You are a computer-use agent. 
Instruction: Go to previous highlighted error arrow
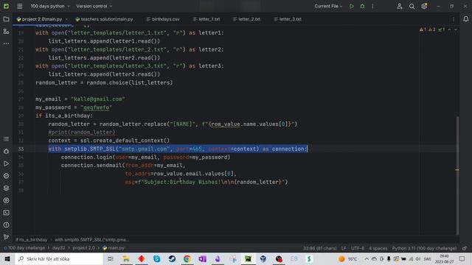[x=449, y=29]
